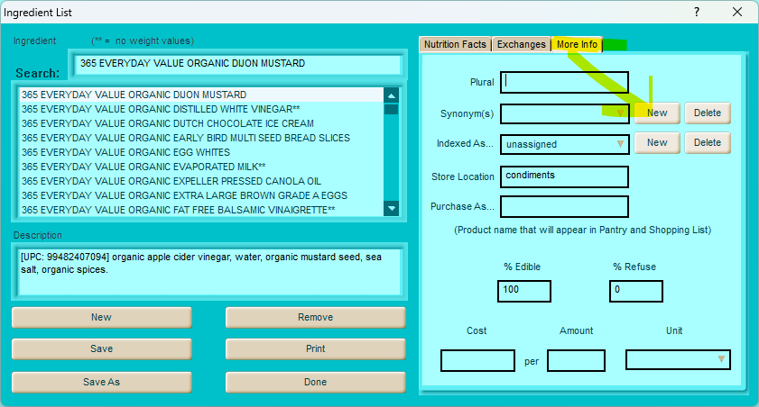Click the Save As button
759x407 pixels.
(x=102, y=383)
